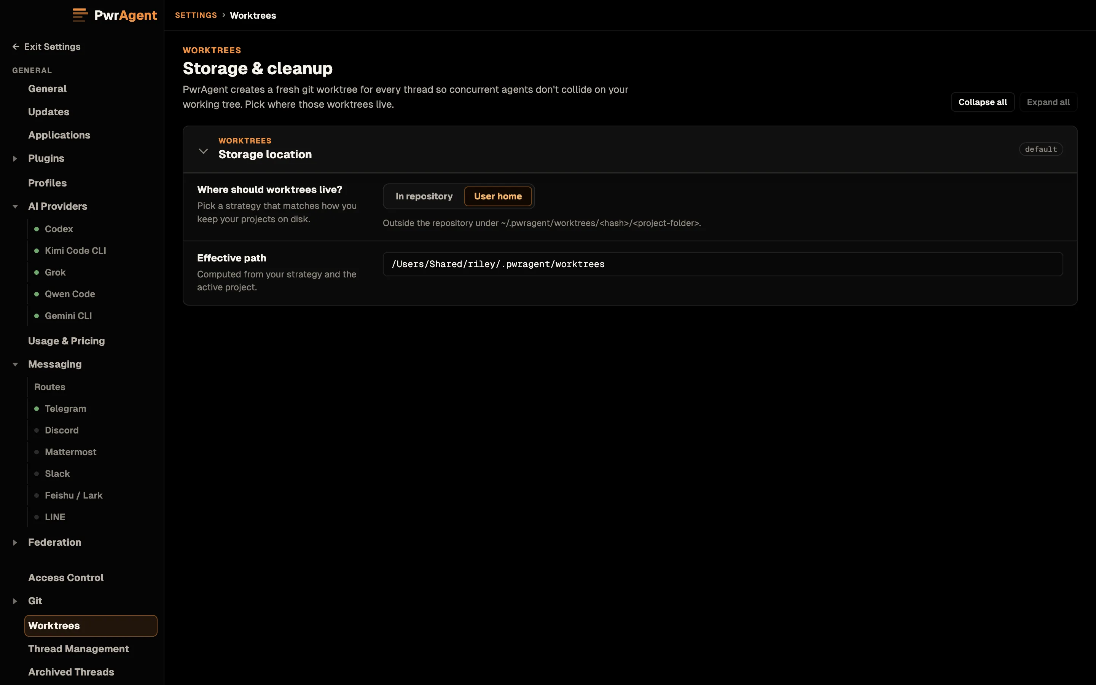The width and height of the screenshot is (1096, 685).
Task: Expand the Federation group arrow
Action: (15, 543)
